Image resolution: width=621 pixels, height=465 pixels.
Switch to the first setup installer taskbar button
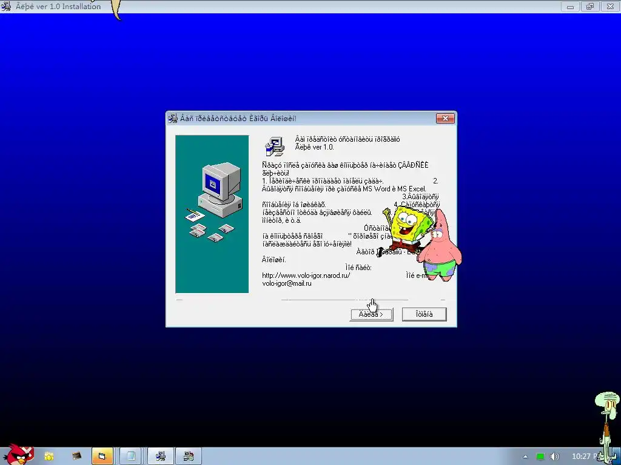160,457
